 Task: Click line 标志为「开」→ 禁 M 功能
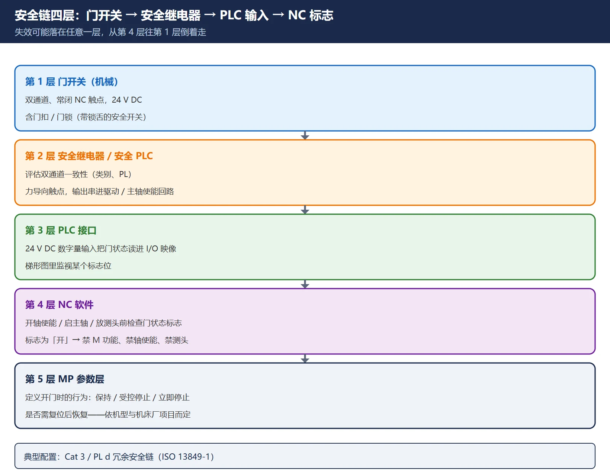[107, 340]
